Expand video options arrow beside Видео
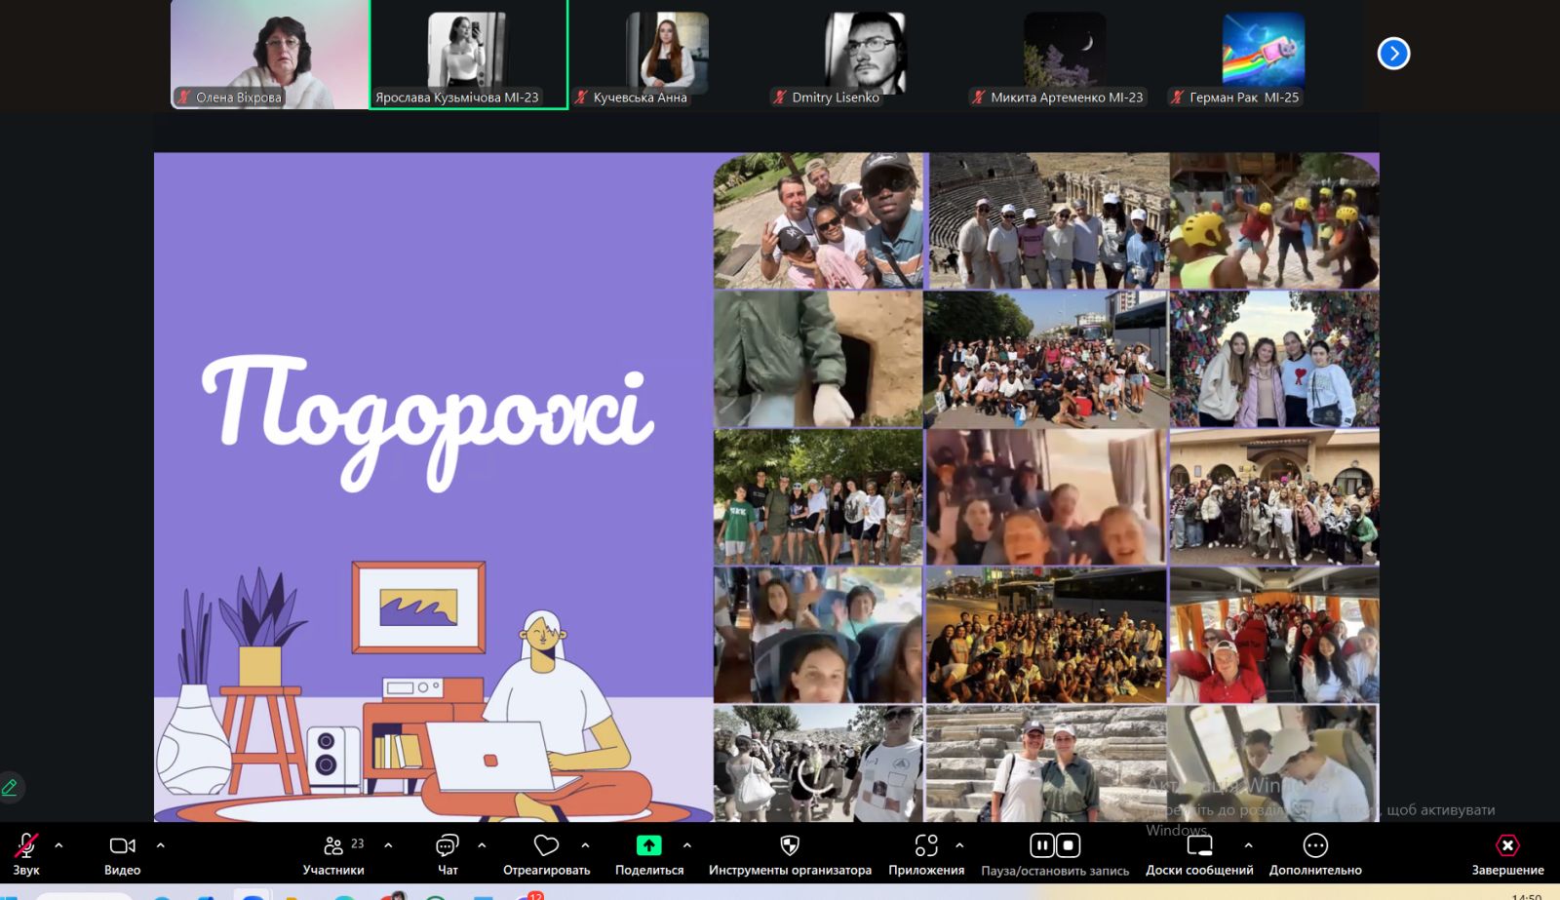The height and width of the screenshot is (900, 1560). (x=161, y=845)
